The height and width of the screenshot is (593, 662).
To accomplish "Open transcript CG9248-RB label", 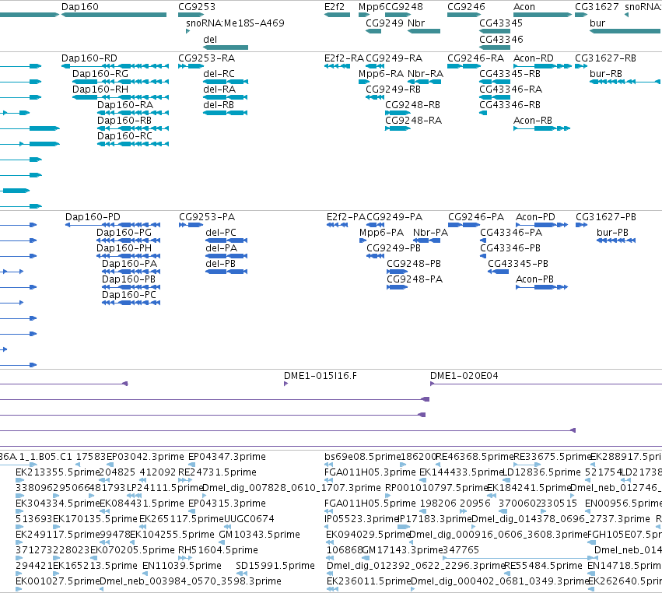I will pyautogui.click(x=412, y=105).
